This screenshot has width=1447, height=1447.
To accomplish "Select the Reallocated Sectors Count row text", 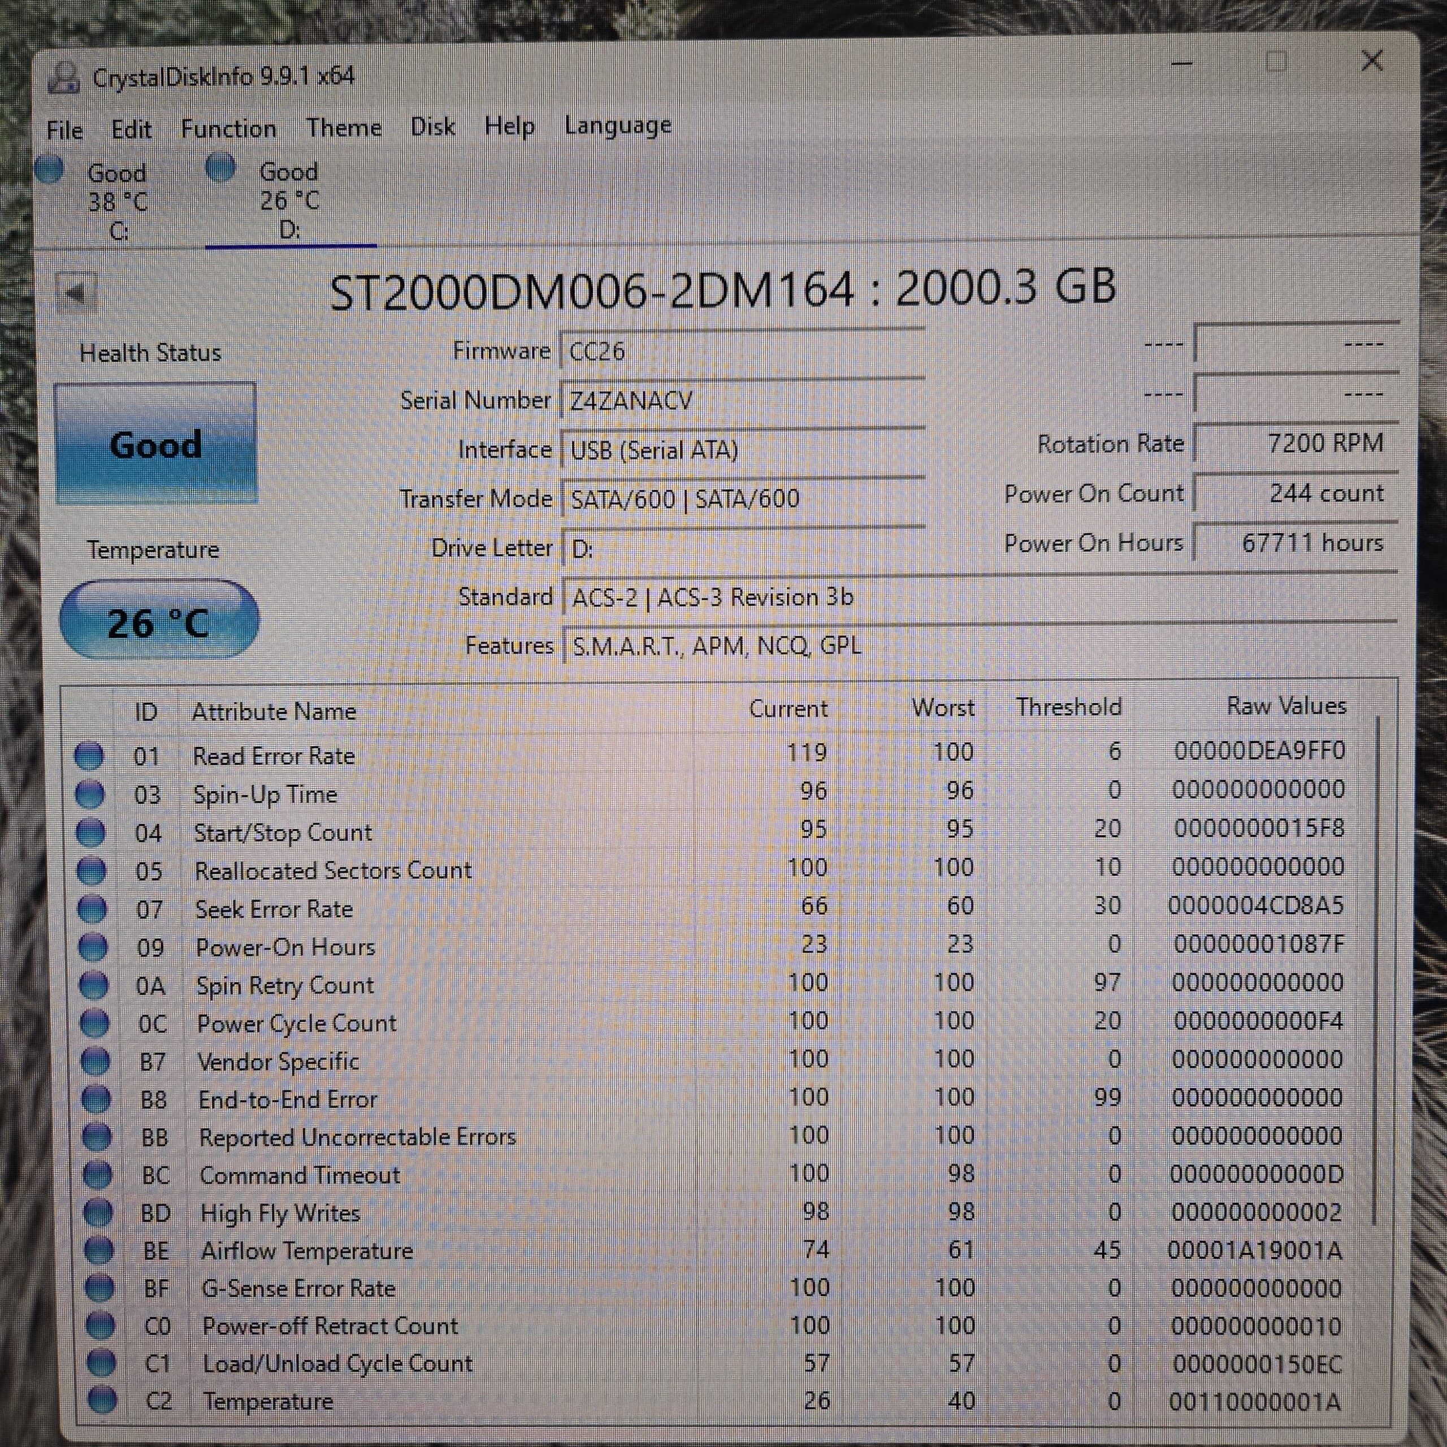I will 333,870.
